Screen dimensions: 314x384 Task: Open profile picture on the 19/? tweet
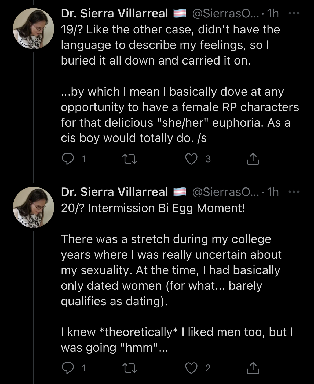(x=34, y=29)
